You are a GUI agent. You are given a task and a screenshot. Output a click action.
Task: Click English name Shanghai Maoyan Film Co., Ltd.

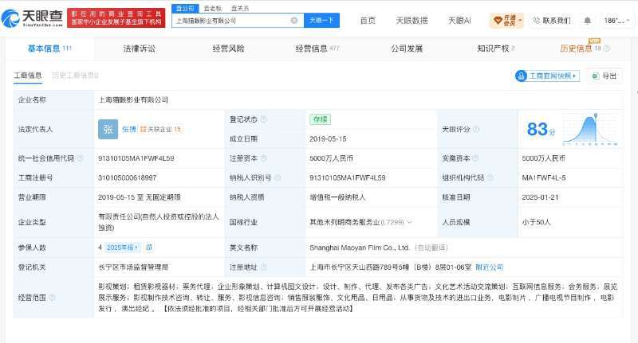[360, 248]
